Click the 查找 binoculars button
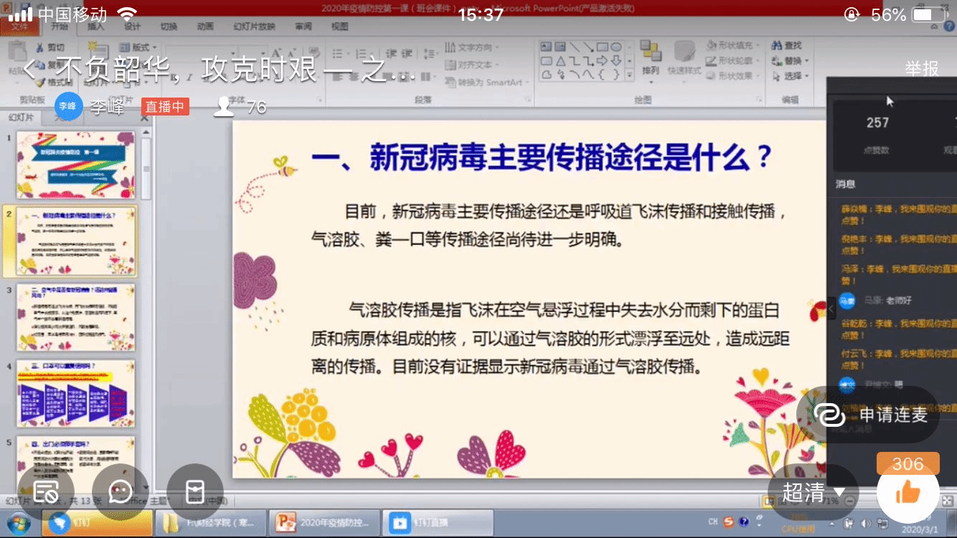Viewport: 957px width, 538px height. [787, 46]
